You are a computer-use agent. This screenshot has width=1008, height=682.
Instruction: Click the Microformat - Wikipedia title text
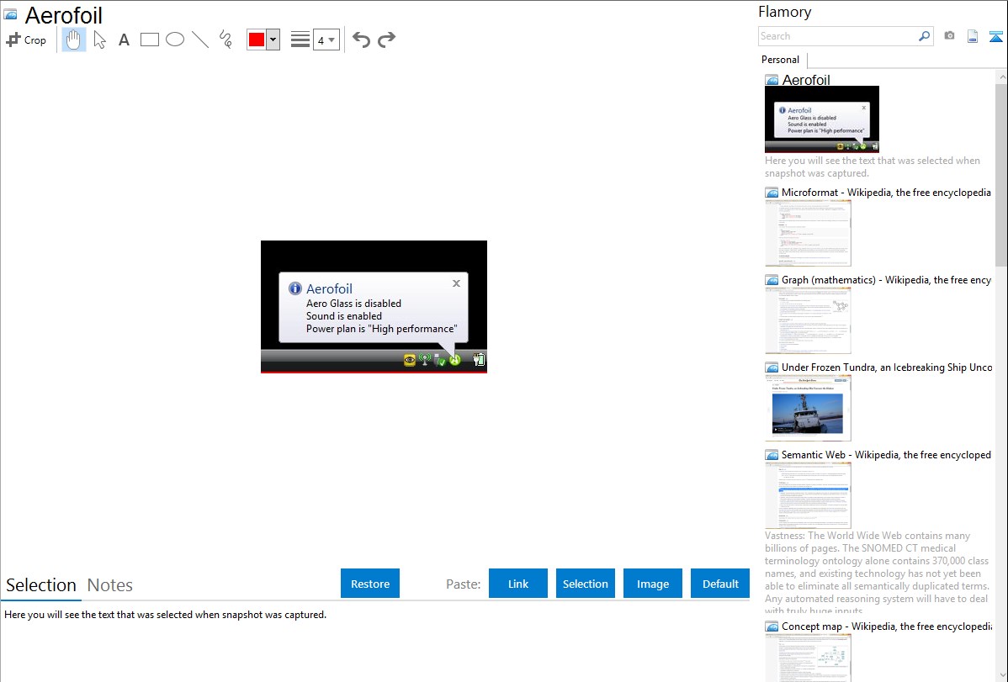coord(886,193)
